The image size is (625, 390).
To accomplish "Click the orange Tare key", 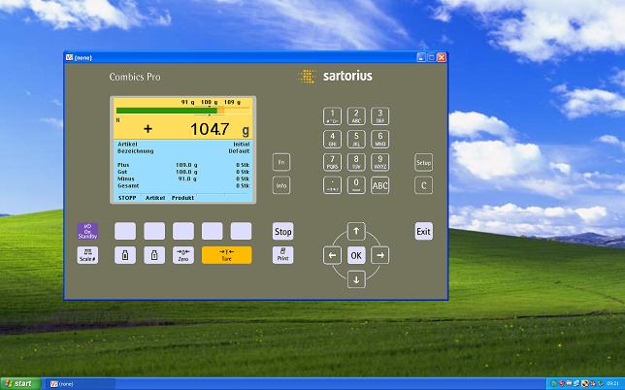I will (x=227, y=255).
